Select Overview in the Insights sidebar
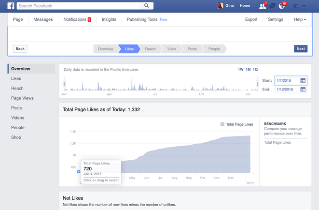The height and width of the screenshot is (210, 319). (31, 69)
